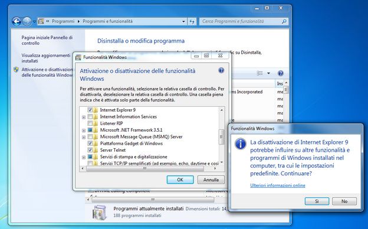The image size is (368, 229).
Task: Uncheck Piattaforma Gadget di Windows checkbox
Action: coord(90,143)
